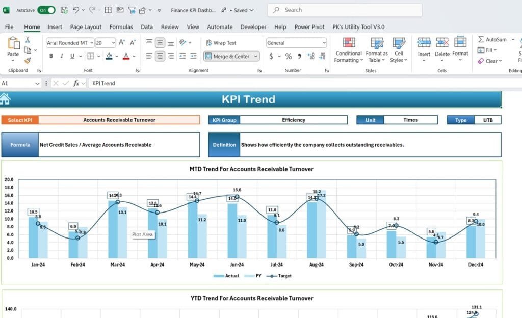Click the Format as Table icon
The width and height of the screenshot is (522, 318).
[x=377, y=49]
